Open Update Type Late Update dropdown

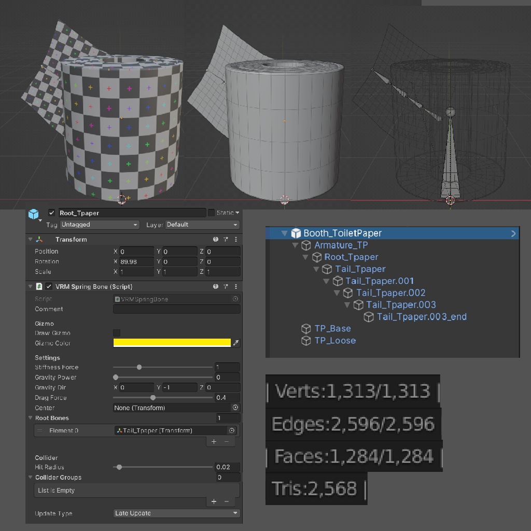(x=176, y=513)
